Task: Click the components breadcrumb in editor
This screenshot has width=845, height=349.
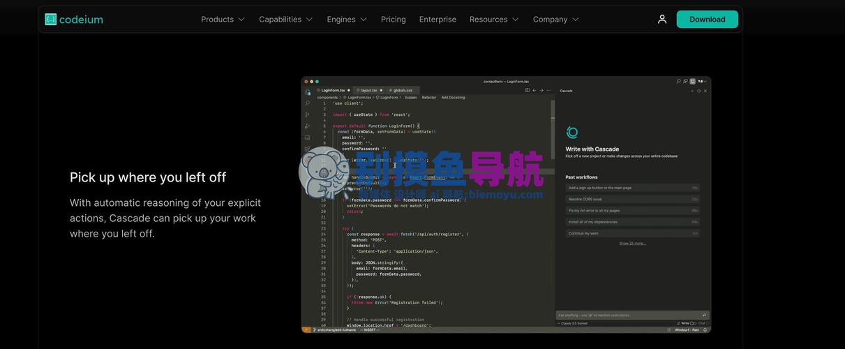Action: click(x=327, y=98)
